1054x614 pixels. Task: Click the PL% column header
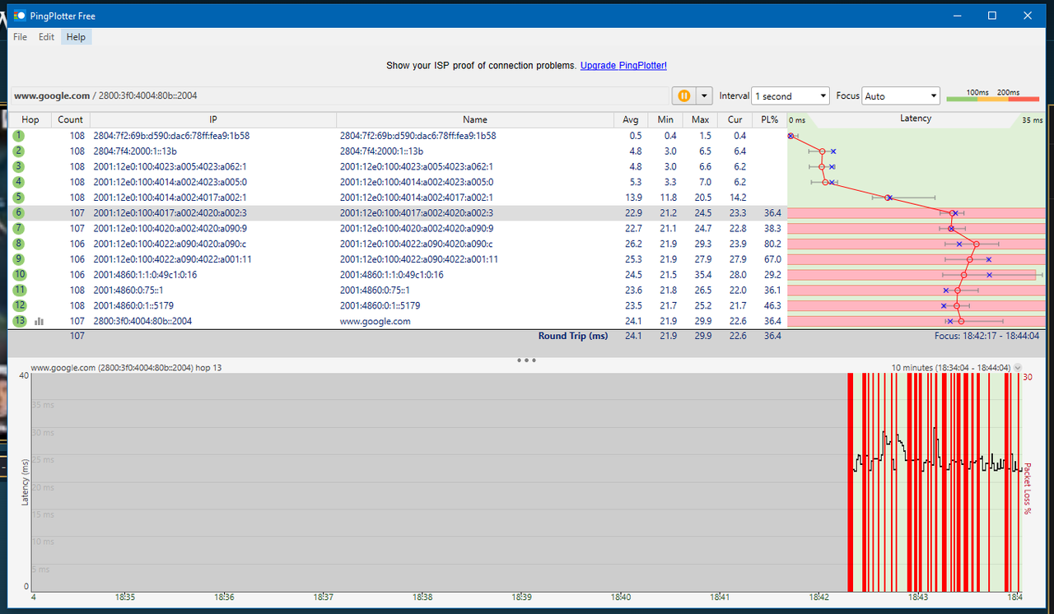(x=769, y=120)
